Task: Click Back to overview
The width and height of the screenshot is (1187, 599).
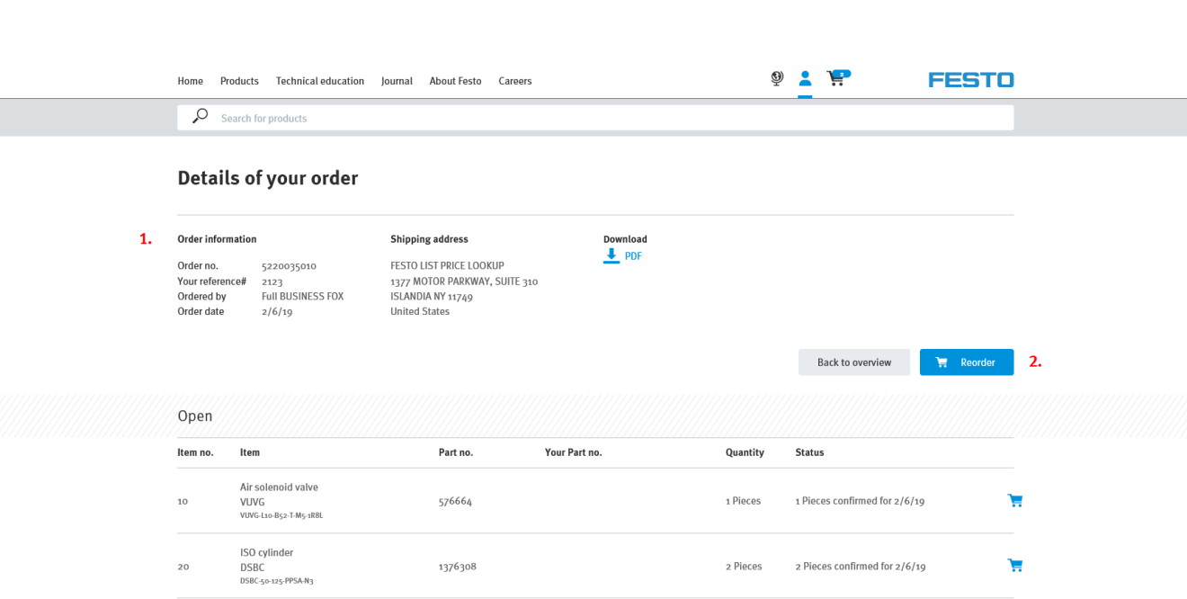Action: pyautogui.click(x=853, y=362)
